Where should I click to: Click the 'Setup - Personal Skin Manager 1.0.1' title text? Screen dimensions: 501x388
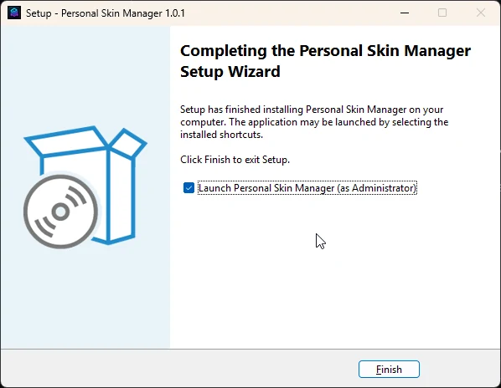point(106,13)
